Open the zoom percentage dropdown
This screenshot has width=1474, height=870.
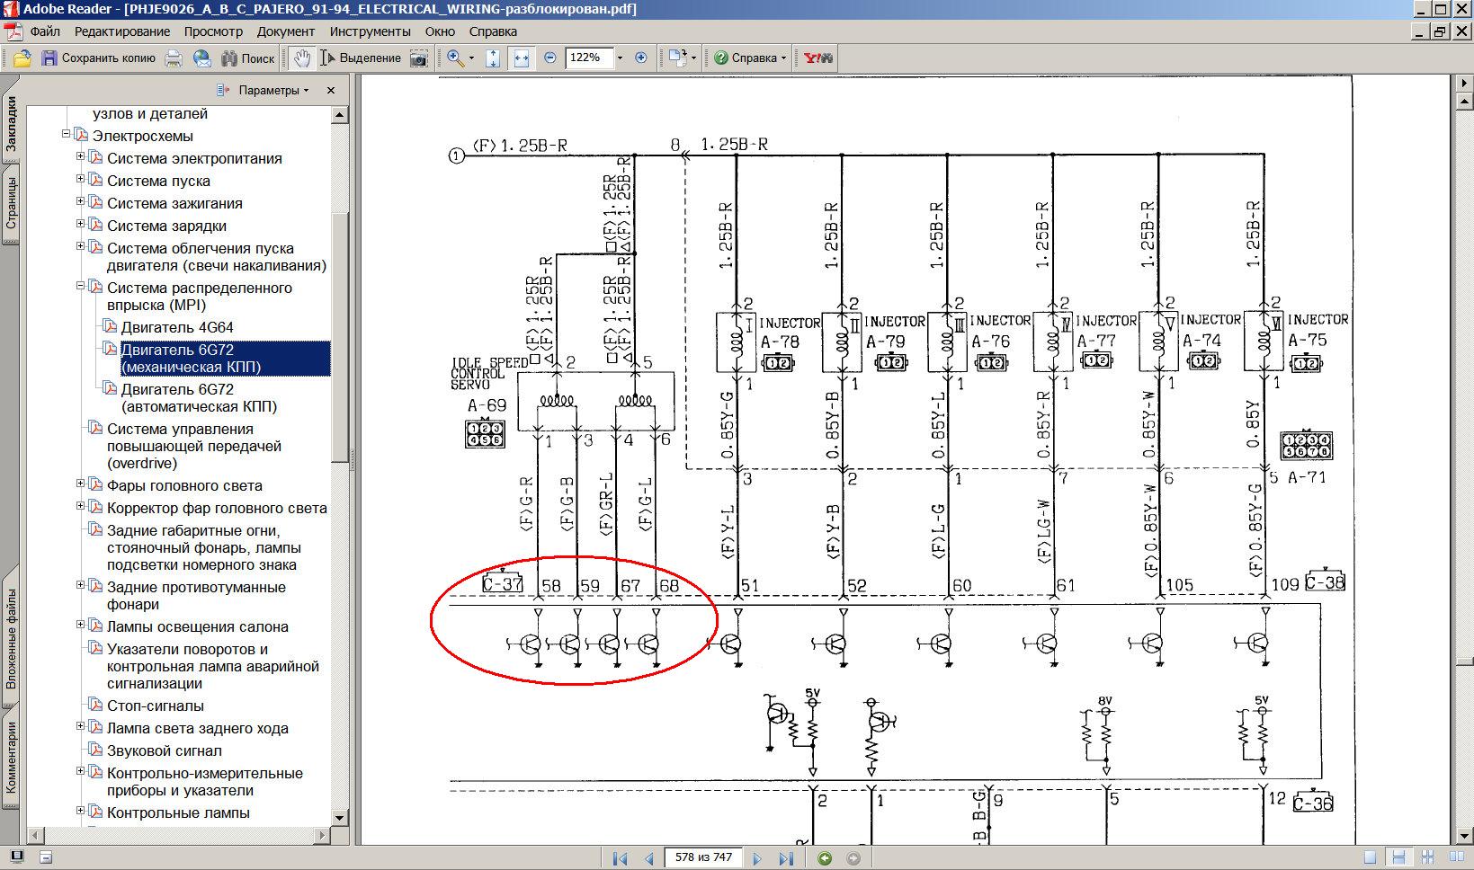(x=620, y=58)
